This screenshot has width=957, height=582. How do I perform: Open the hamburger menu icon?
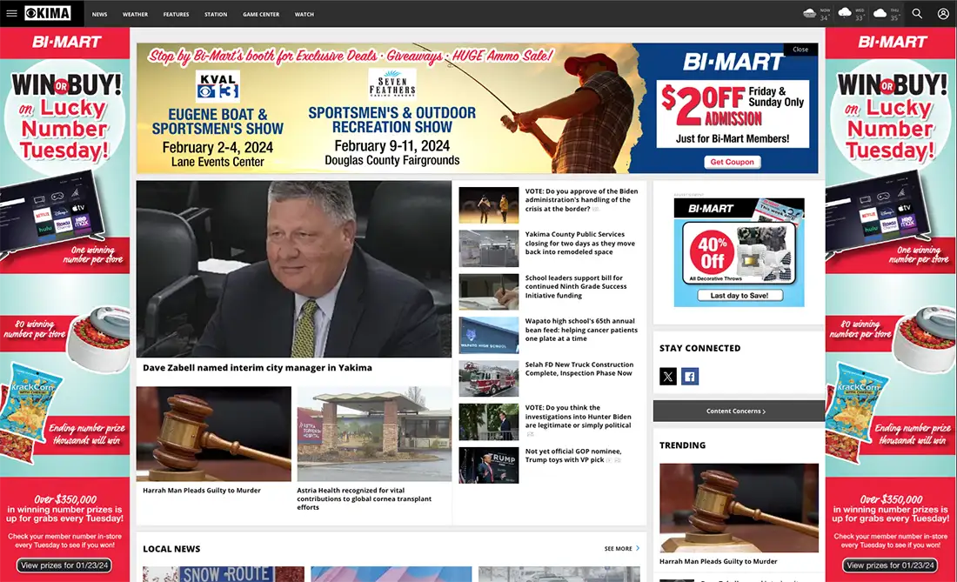[11, 13]
